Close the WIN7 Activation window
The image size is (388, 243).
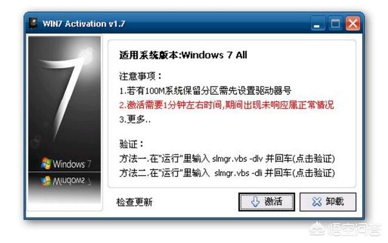353,24
